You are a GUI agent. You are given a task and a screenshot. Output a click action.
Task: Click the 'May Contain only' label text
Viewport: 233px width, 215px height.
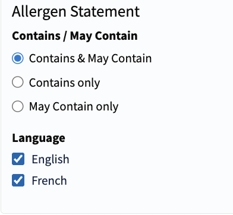click(74, 107)
